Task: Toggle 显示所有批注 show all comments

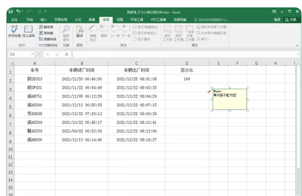Action: click(144, 33)
